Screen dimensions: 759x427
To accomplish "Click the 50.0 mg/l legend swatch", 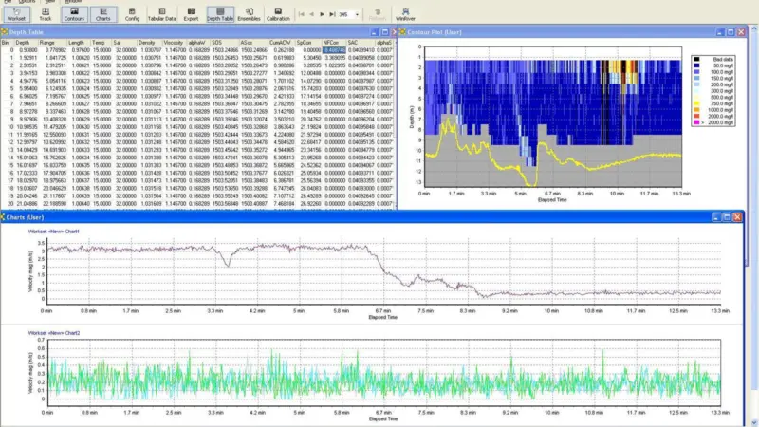I will point(696,65).
